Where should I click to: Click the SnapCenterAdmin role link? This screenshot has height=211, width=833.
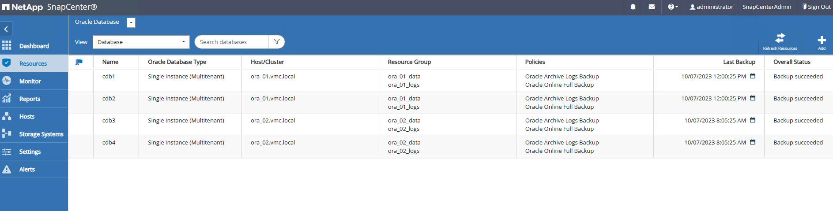[x=767, y=7]
